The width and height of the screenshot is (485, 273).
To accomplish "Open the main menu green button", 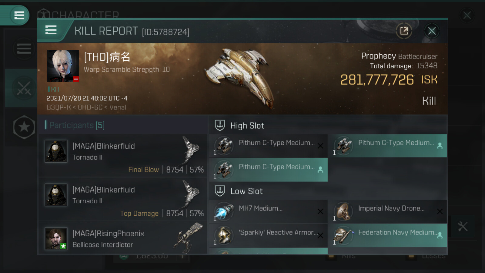I will point(19,15).
